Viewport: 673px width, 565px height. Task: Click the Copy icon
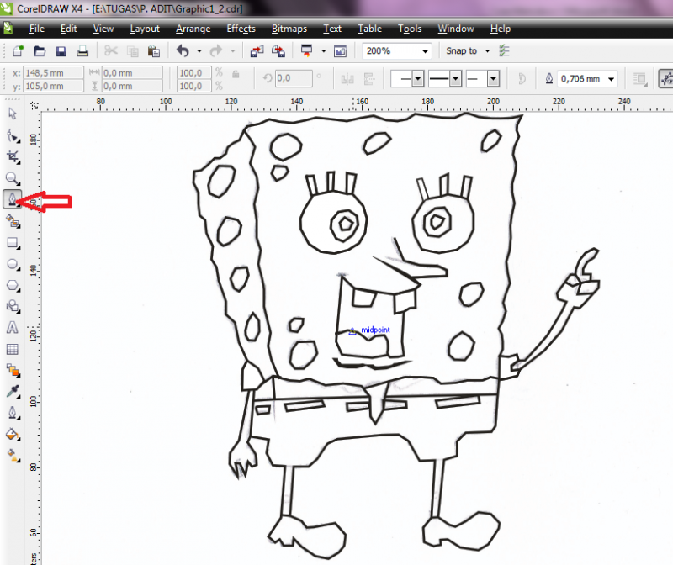(x=133, y=51)
